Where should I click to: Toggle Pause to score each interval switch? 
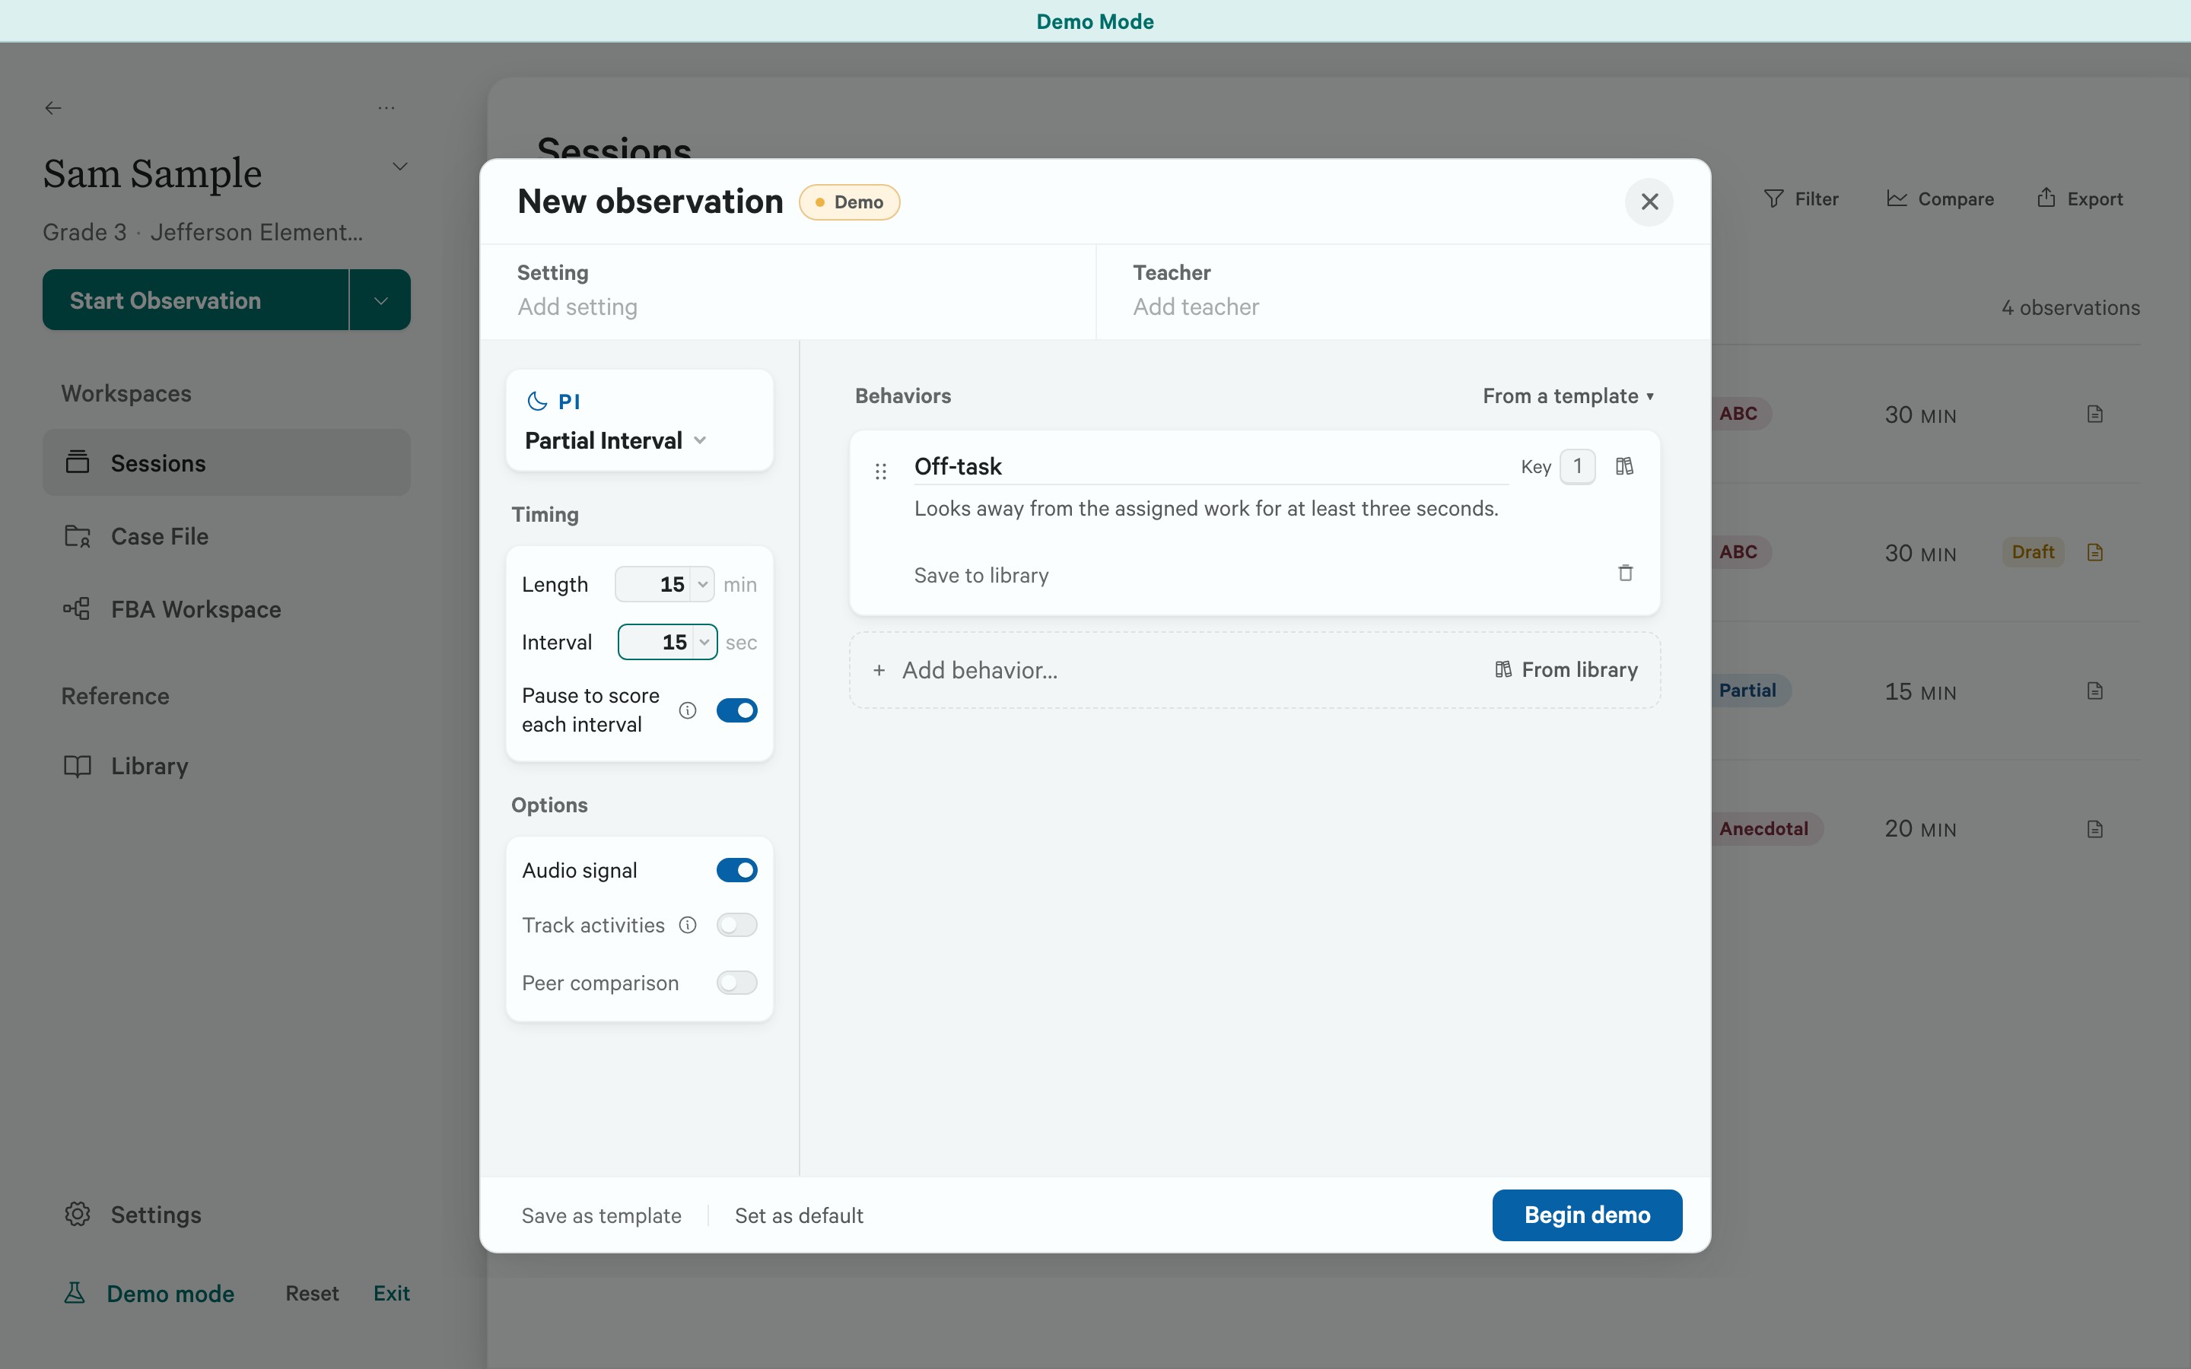pyautogui.click(x=736, y=711)
